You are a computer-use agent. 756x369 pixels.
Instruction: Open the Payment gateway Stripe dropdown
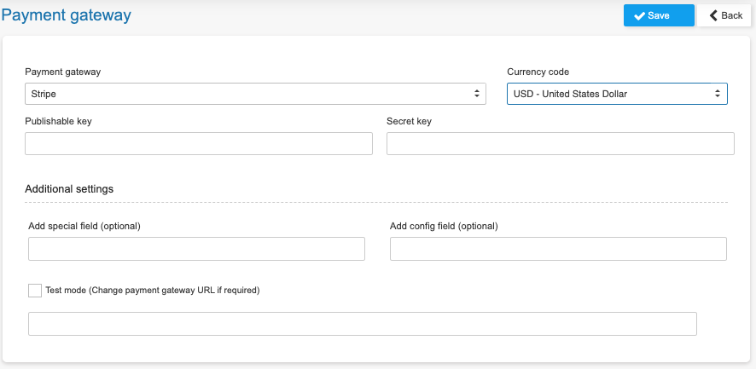(x=255, y=94)
